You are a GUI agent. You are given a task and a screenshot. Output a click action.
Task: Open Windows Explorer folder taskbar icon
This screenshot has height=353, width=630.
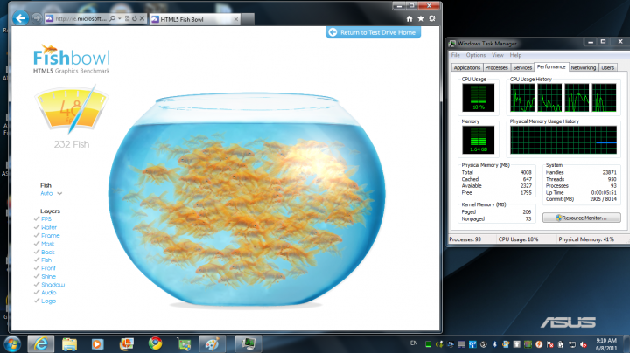click(x=69, y=343)
